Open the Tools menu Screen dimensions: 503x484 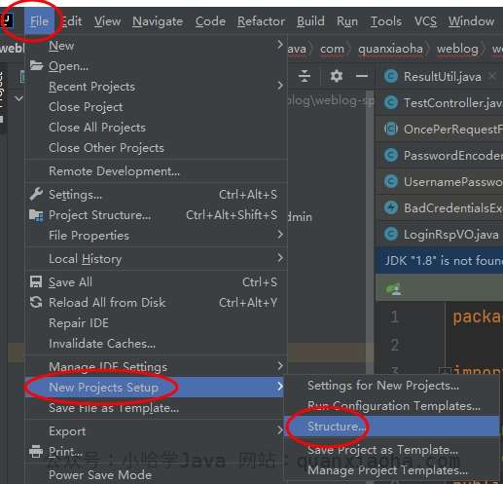[x=386, y=21]
